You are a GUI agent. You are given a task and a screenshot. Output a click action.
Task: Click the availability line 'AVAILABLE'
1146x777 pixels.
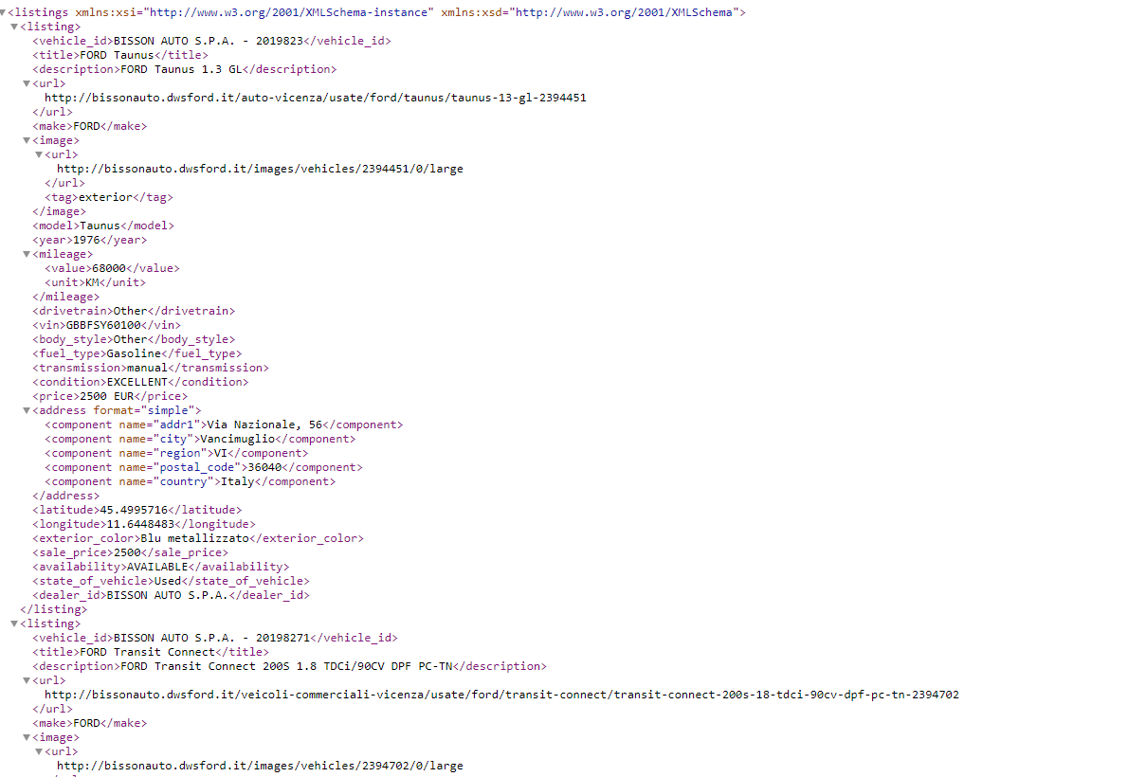tap(161, 567)
